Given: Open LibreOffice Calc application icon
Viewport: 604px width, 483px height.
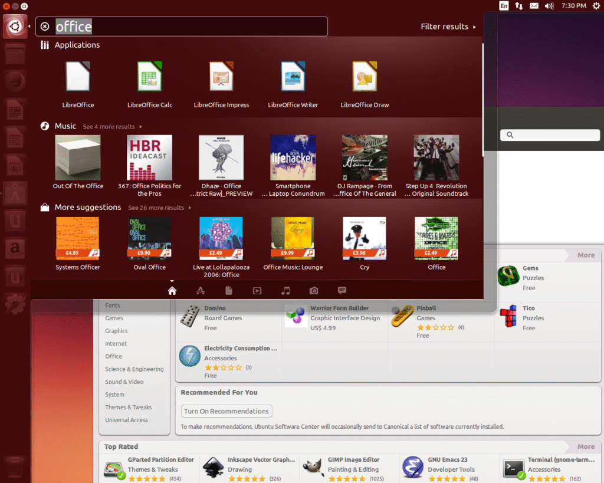Looking at the screenshot, I should 150,77.
